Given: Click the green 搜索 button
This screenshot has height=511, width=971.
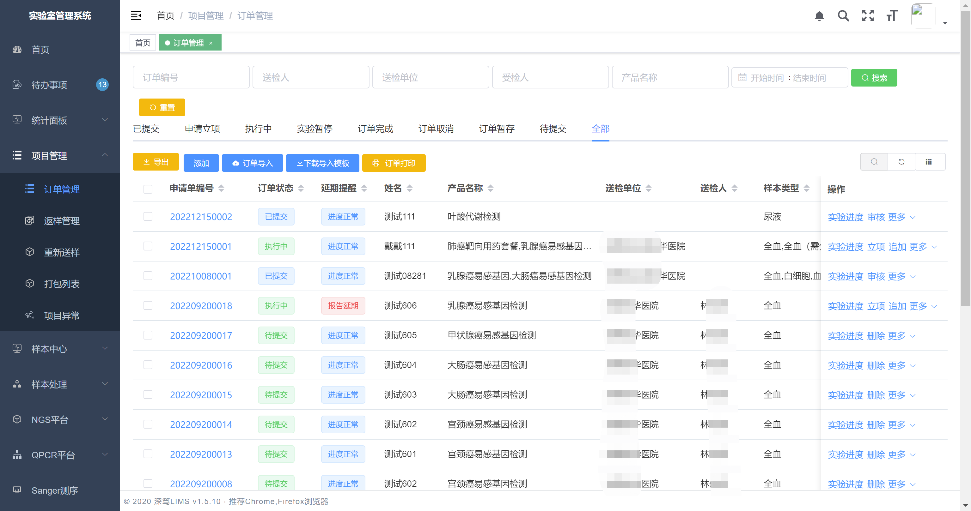Looking at the screenshot, I should click(x=874, y=78).
